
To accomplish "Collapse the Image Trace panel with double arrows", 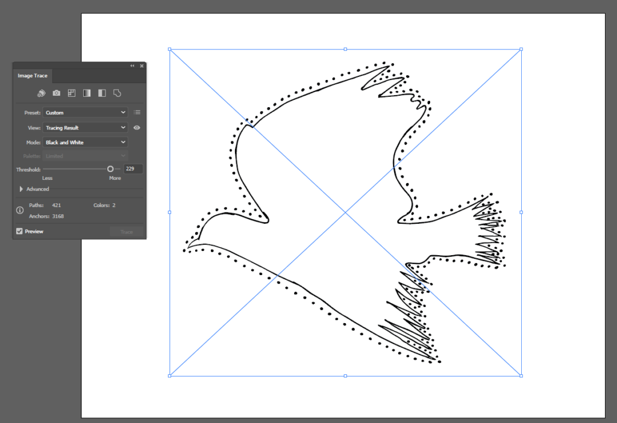I will [x=132, y=66].
